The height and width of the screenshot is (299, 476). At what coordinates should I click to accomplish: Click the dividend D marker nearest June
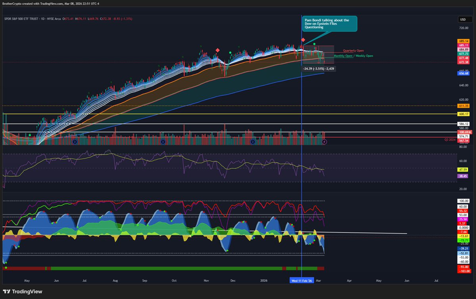(x=75, y=141)
